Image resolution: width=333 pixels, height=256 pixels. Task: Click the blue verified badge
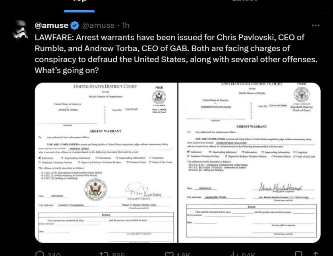point(75,25)
